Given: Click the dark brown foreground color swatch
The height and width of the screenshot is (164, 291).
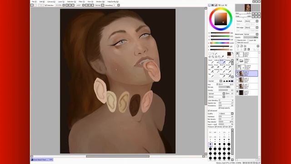Looking at the screenshot, I should 229,54.
